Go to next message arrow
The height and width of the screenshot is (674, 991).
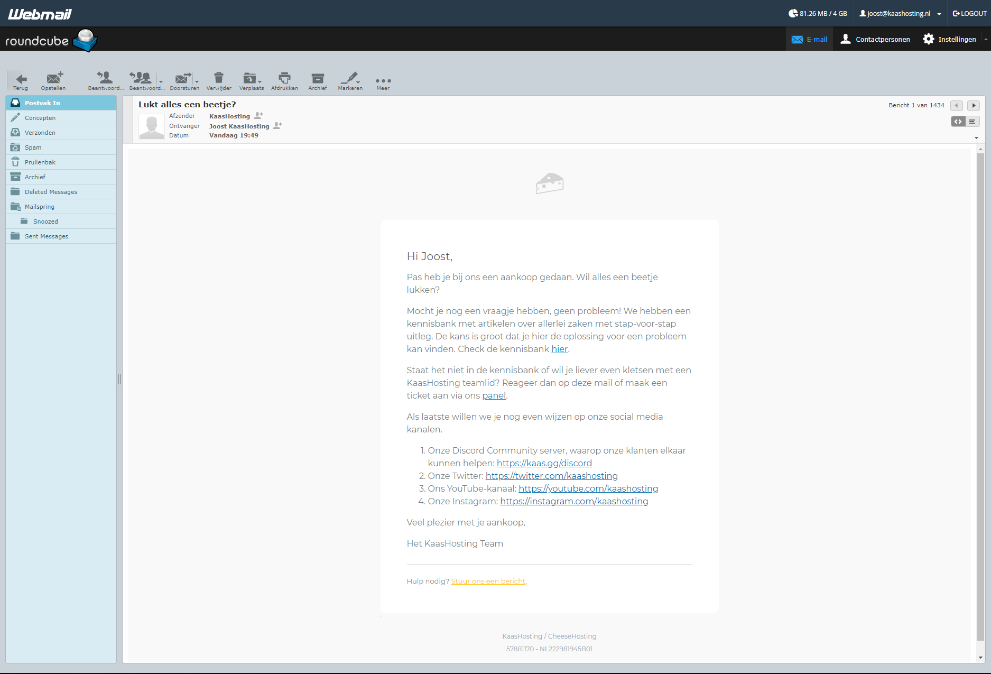point(974,105)
